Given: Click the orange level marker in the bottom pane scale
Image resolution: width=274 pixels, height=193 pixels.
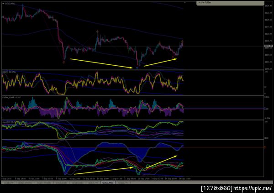Looking at the screenshot, I should coord(265,147).
